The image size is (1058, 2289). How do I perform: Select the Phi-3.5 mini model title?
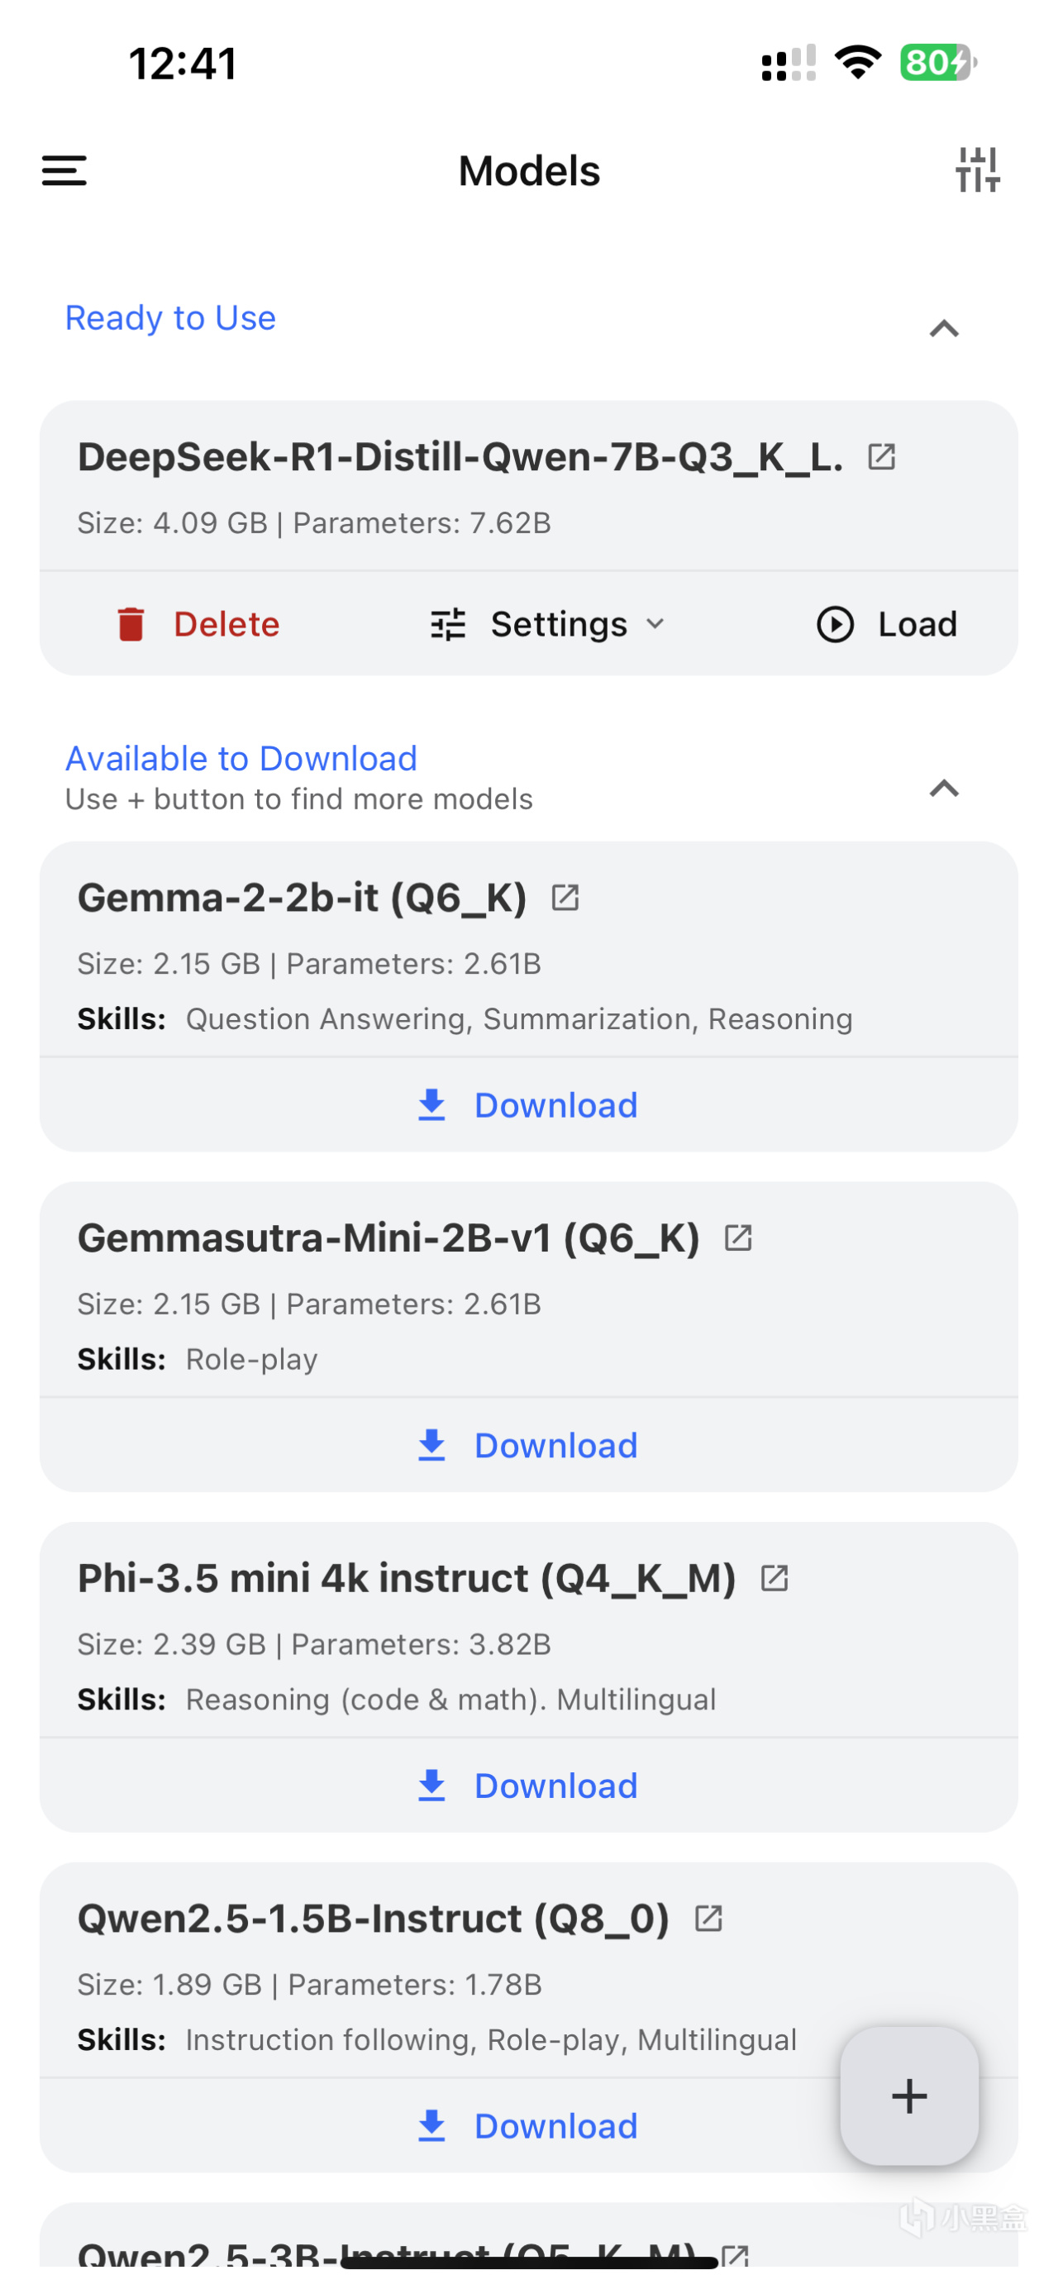[406, 1578]
